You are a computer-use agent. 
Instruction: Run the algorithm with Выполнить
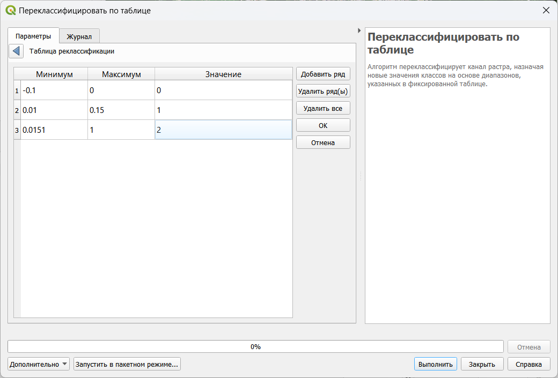click(x=435, y=364)
